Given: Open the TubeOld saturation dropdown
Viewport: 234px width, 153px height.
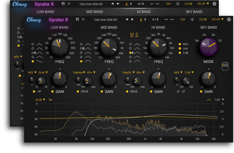Looking at the screenshot, I should 128,72.
